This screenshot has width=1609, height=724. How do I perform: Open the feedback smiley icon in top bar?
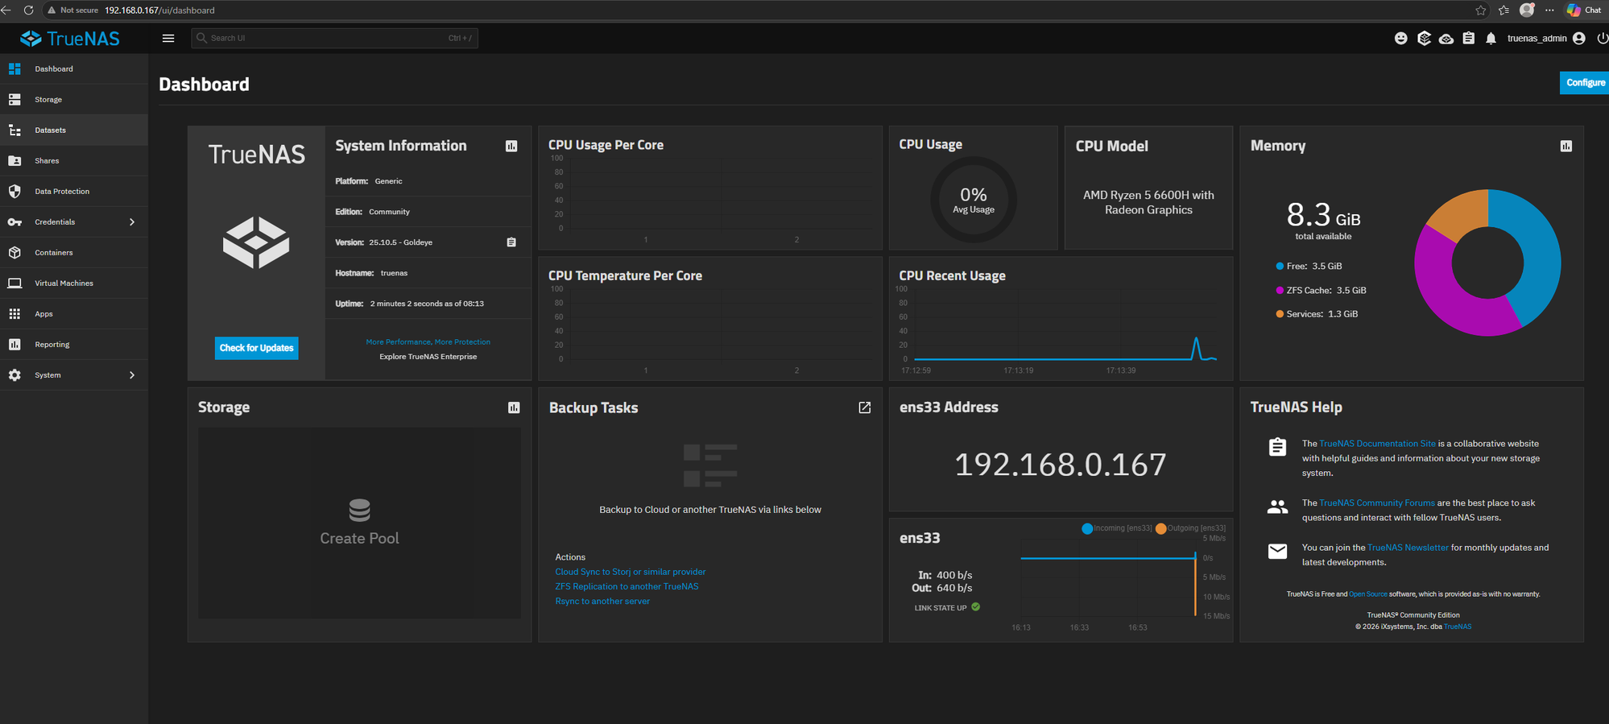[1401, 38]
